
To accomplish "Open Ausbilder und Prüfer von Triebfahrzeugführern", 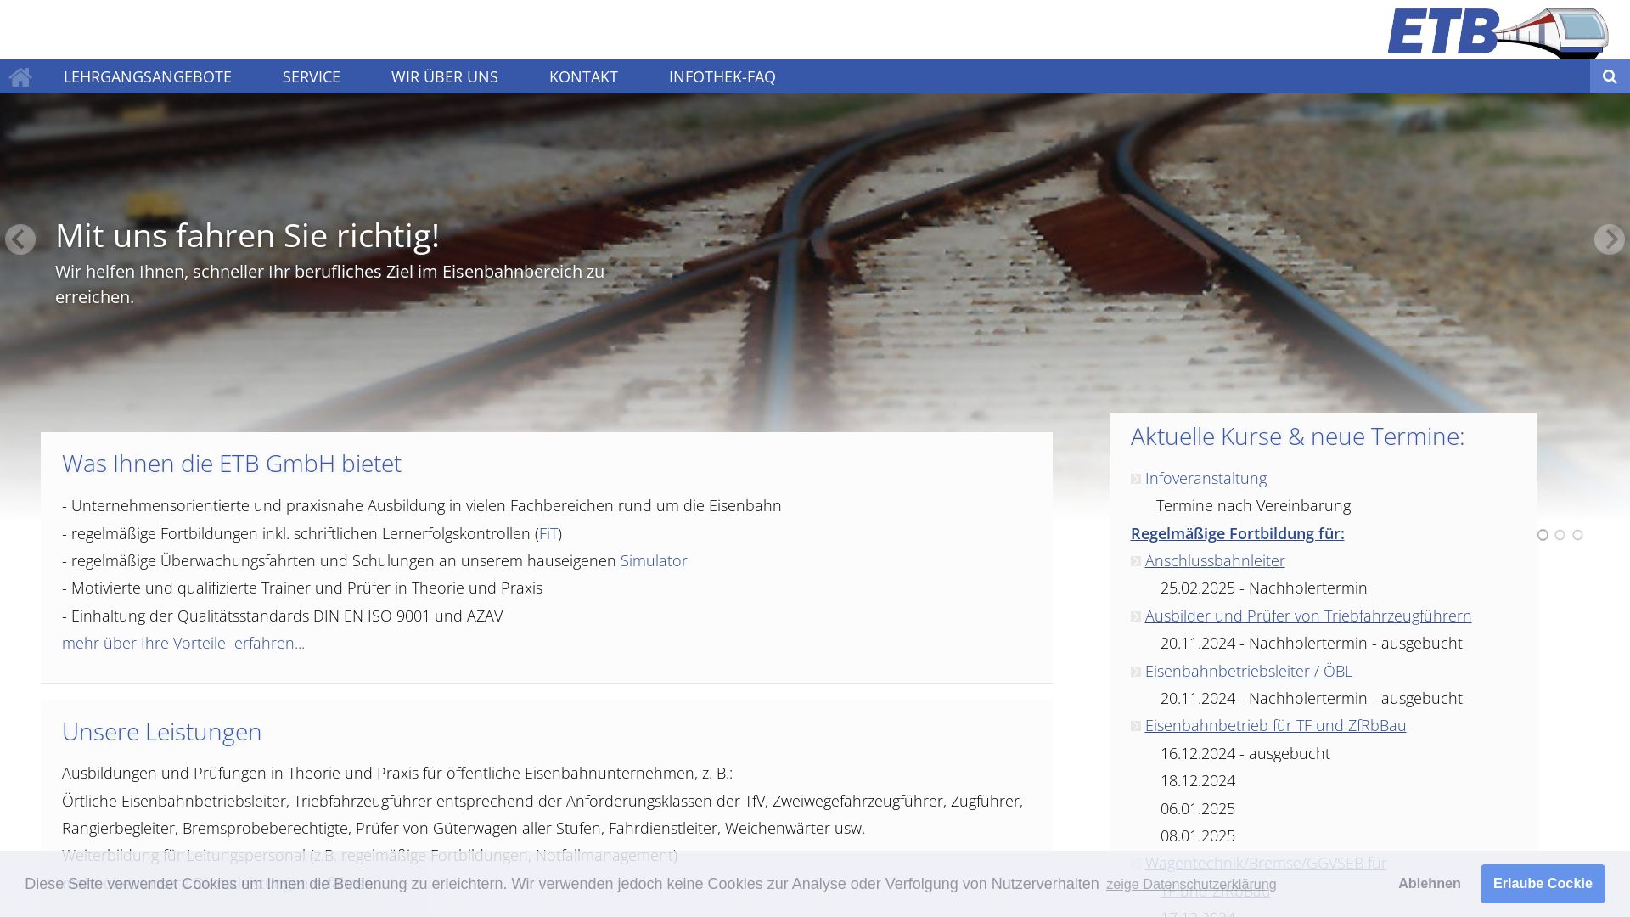I will click(1308, 616).
